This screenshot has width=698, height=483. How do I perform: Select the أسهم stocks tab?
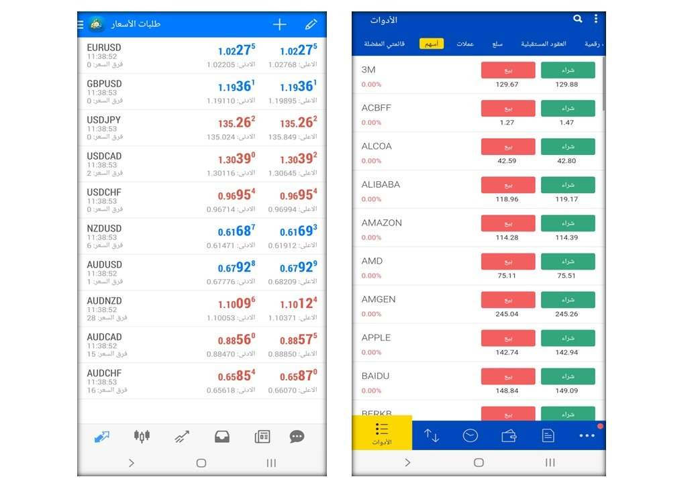click(x=432, y=44)
